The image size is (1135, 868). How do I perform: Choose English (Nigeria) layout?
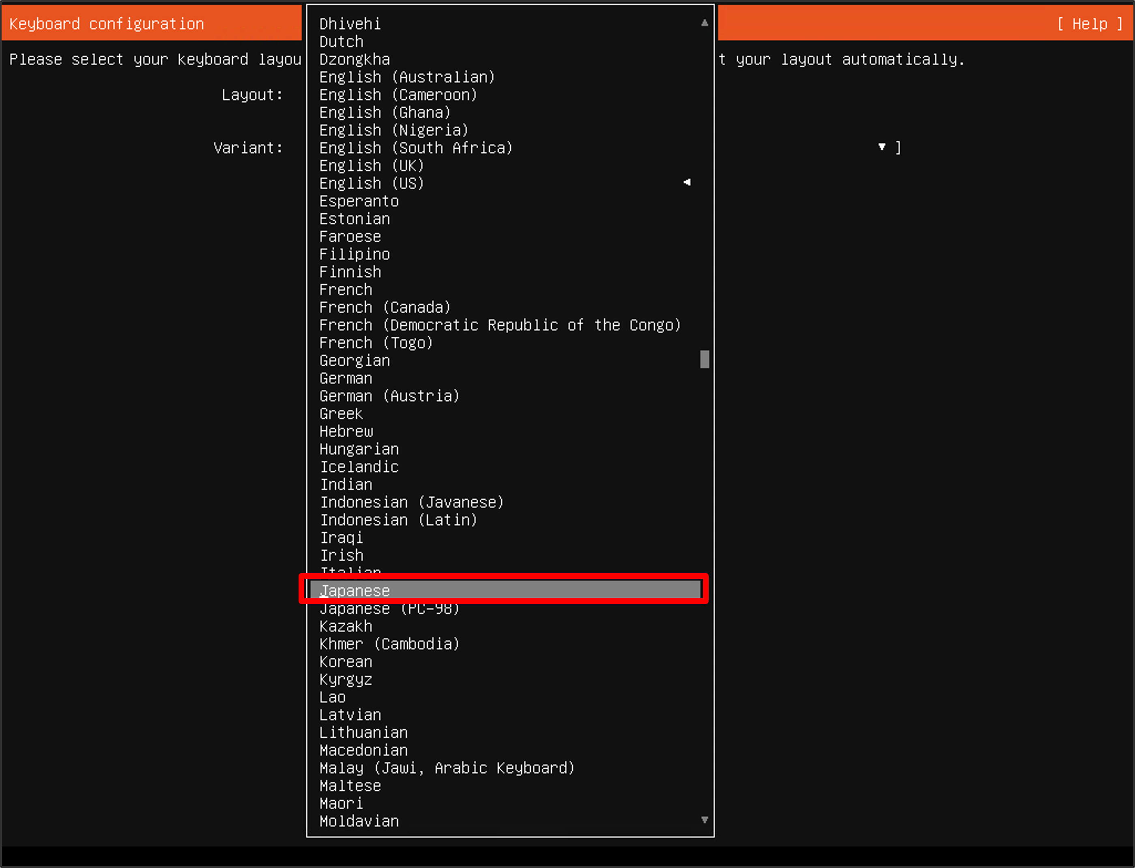click(393, 130)
